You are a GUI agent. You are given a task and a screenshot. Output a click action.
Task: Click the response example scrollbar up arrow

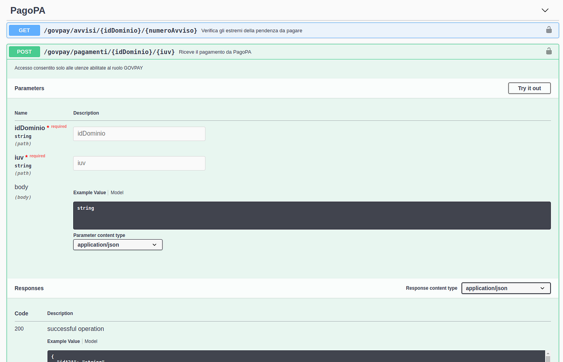tap(548, 354)
